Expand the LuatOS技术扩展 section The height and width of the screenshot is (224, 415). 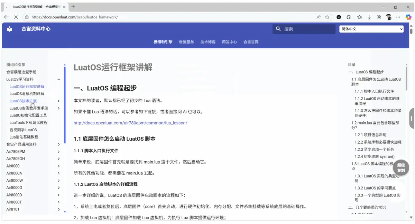coord(58,101)
